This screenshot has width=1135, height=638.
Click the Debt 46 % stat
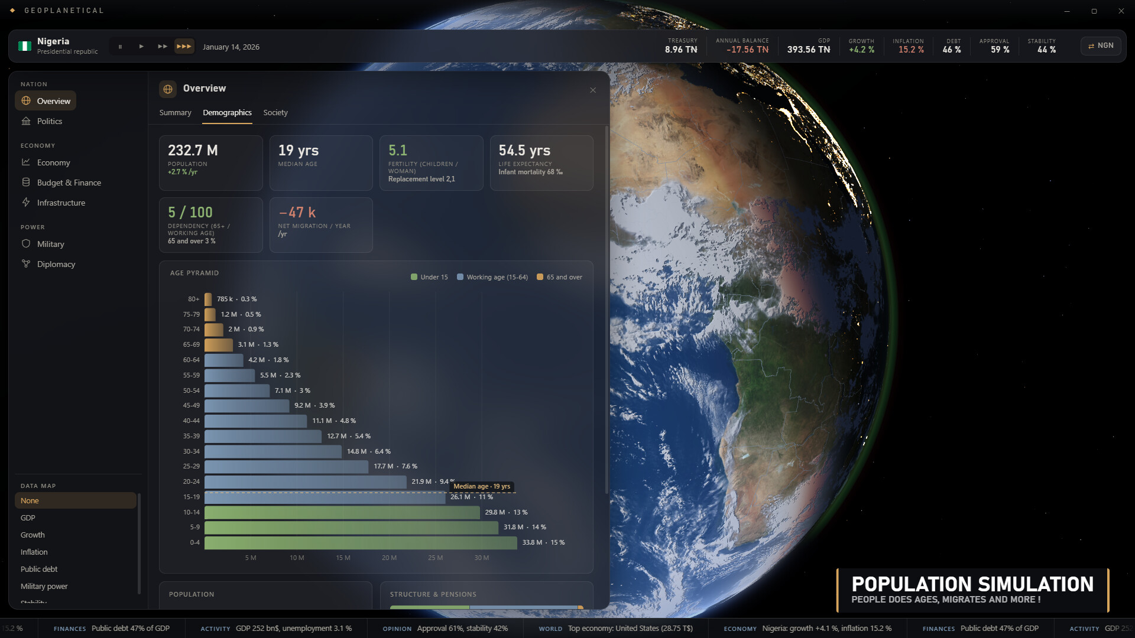click(x=952, y=46)
